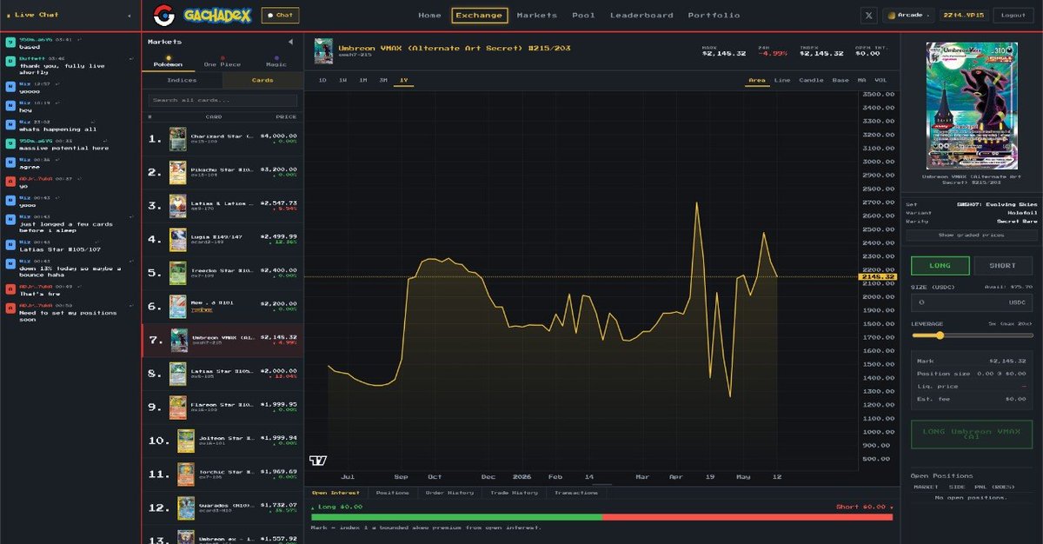This screenshot has height=544, width=1043.
Task: Switch chart type to Line
Action: 782,80
